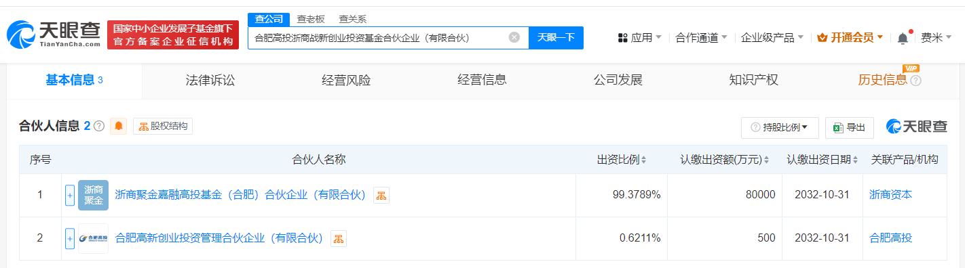Click the 天眼一下 search button
965x268 pixels.
click(556, 38)
